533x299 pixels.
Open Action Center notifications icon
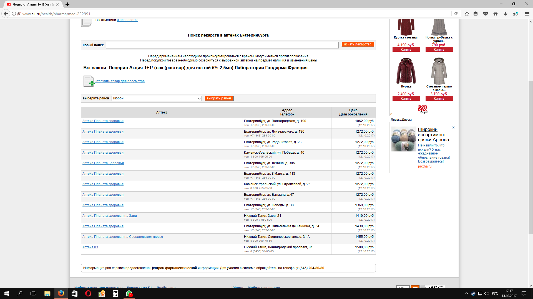[x=524, y=293]
